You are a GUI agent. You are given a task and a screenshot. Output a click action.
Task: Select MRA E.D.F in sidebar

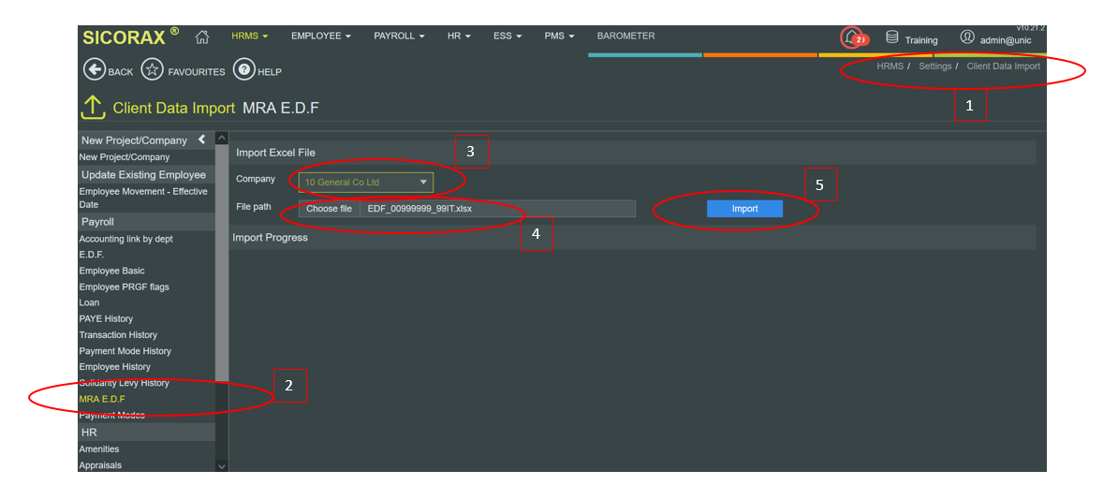(102, 399)
